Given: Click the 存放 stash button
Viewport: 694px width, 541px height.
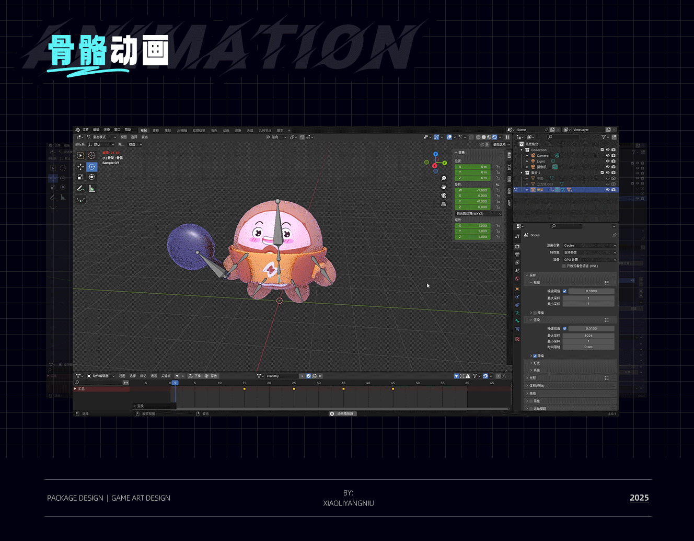Looking at the screenshot, I should pyautogui.click(x=211, y=376).
